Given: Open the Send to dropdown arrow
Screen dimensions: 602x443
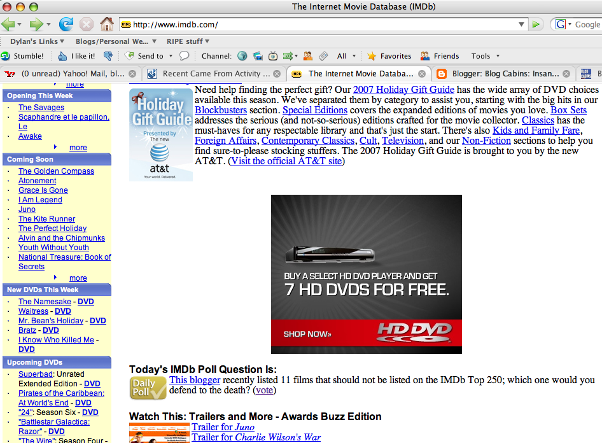Looking at the screenshot, I should coord(171,56).
